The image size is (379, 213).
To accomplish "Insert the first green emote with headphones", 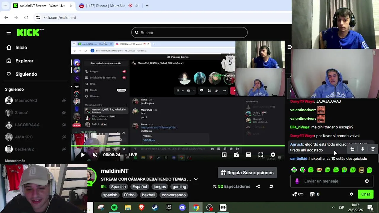I will (x=294, y=170).
